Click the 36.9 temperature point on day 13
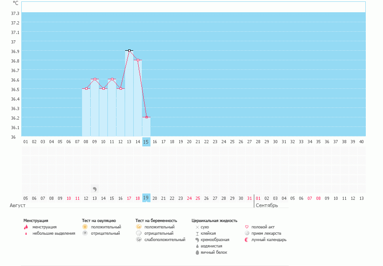Viewport: 383px width, 266px height. (129, 51)
